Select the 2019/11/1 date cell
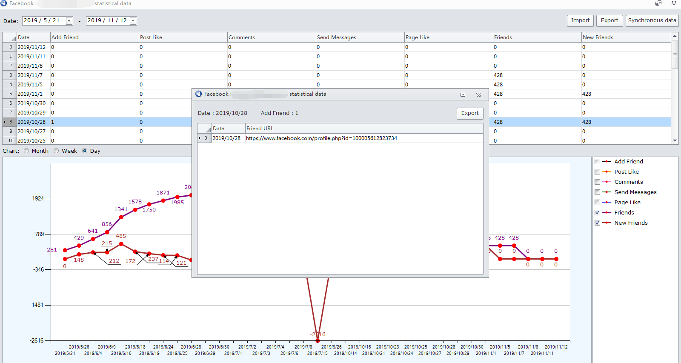The image size is (681, 363). [x=33, y=94]
